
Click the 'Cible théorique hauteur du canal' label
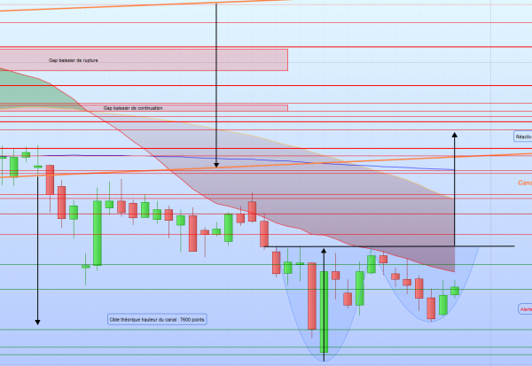click(157, 319)
